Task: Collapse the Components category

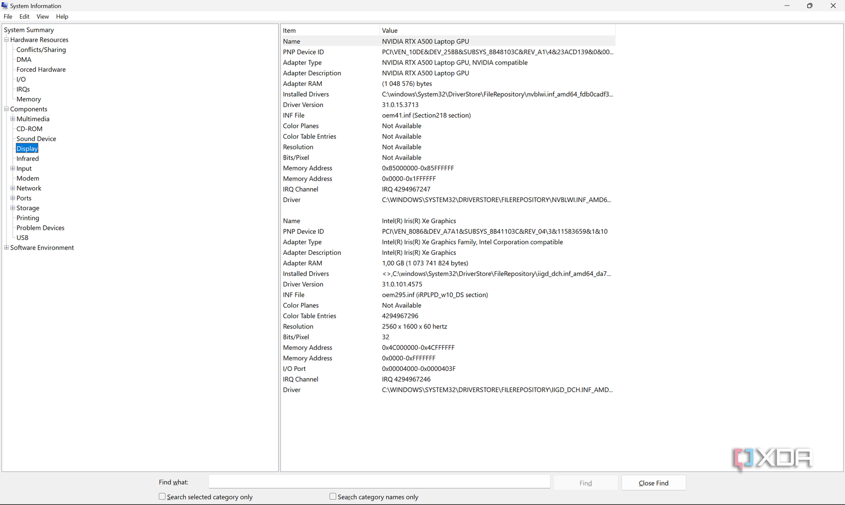Action: [6, 109]
